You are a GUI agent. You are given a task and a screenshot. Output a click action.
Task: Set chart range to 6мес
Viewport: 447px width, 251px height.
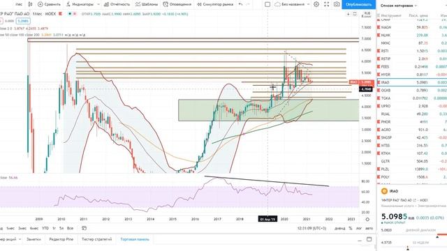click(34, 228)
